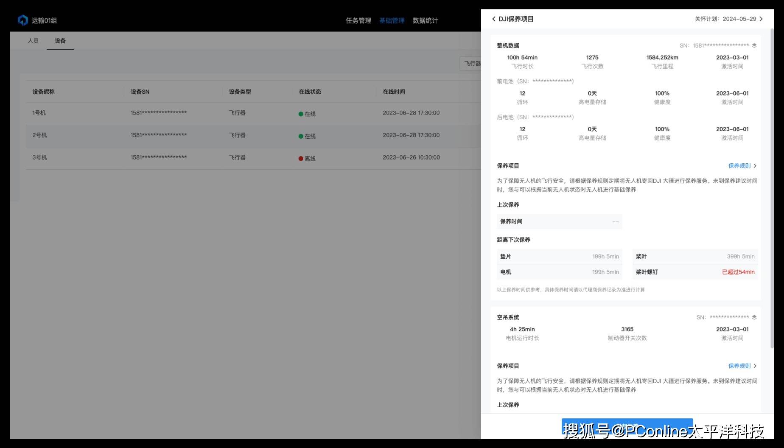Select 基础管理 in the top navigation
Screen dimensions: 784x448
392,20
